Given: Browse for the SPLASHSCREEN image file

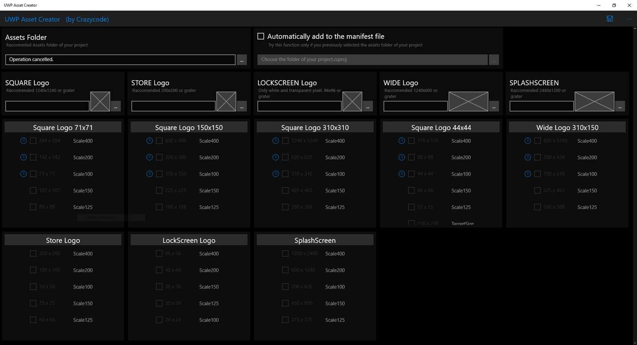Looking at the screenshot, I should tap(620, 106).
